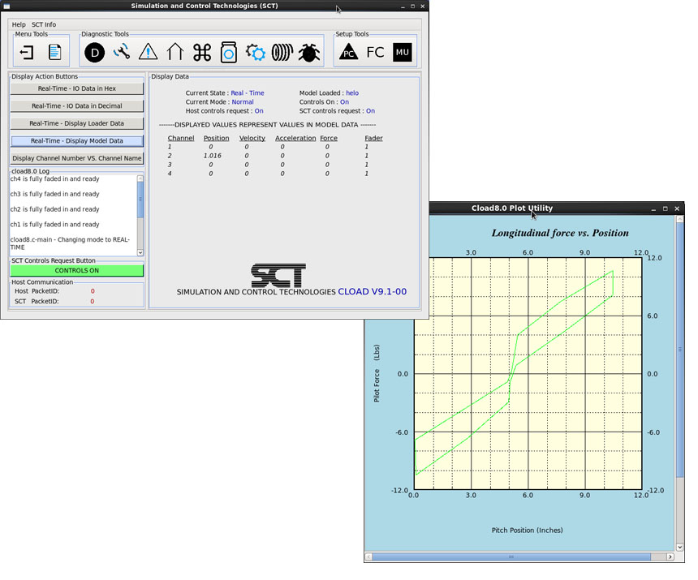Open the bug icon debug tool

[x=308, y=53]
